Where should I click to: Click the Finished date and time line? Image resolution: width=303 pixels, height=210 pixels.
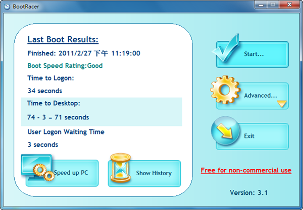84,53
